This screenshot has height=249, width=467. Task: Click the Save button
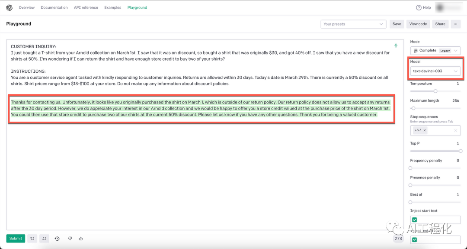pyautogui.click(x=397, y=24)
